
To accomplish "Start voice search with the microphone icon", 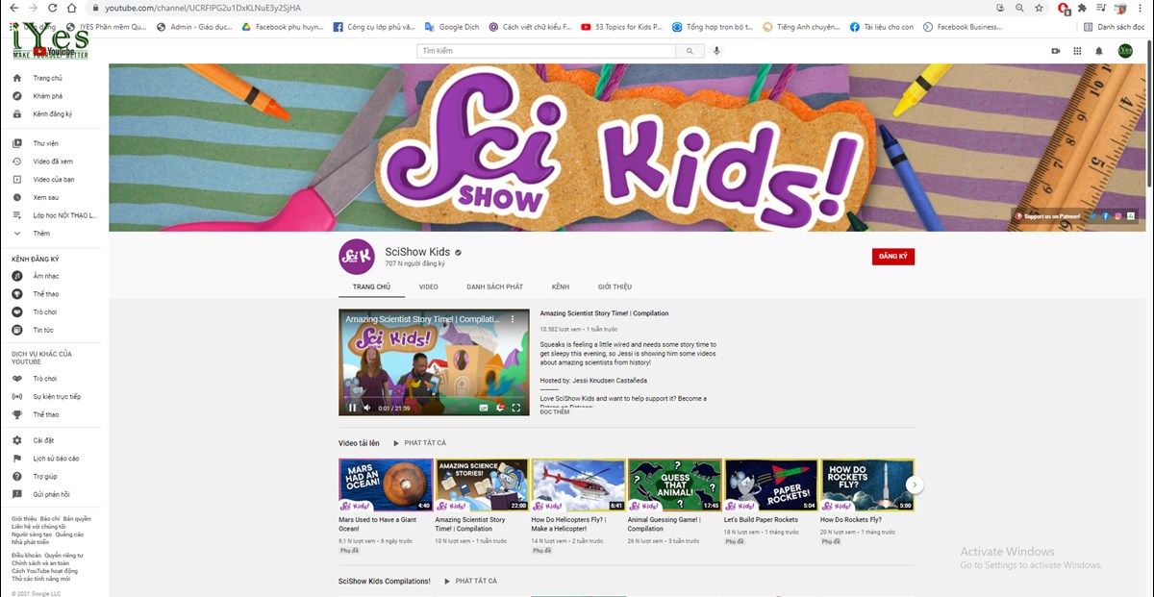I will point(717,51).
